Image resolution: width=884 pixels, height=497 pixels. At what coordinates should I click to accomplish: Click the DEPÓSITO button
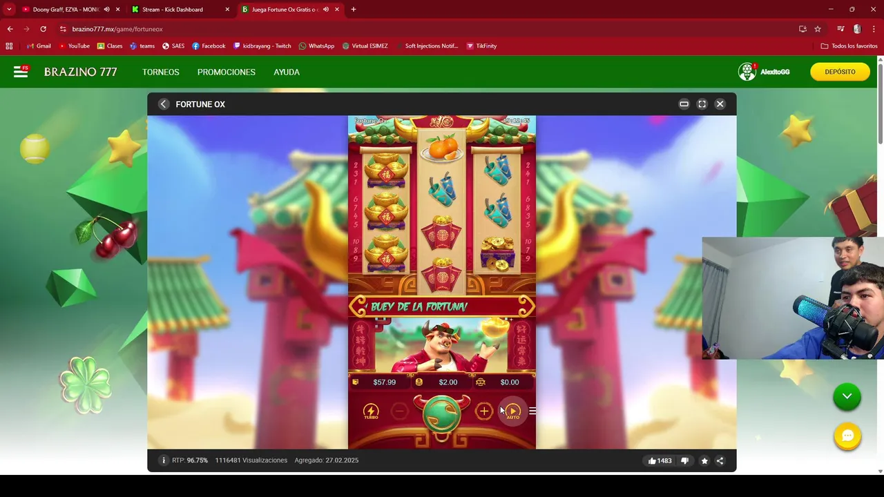pos(840,72)
